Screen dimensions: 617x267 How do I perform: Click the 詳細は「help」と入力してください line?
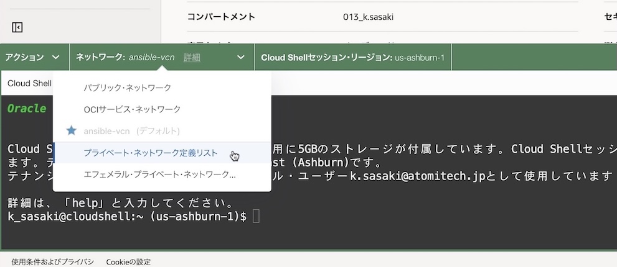pos(121,204)
